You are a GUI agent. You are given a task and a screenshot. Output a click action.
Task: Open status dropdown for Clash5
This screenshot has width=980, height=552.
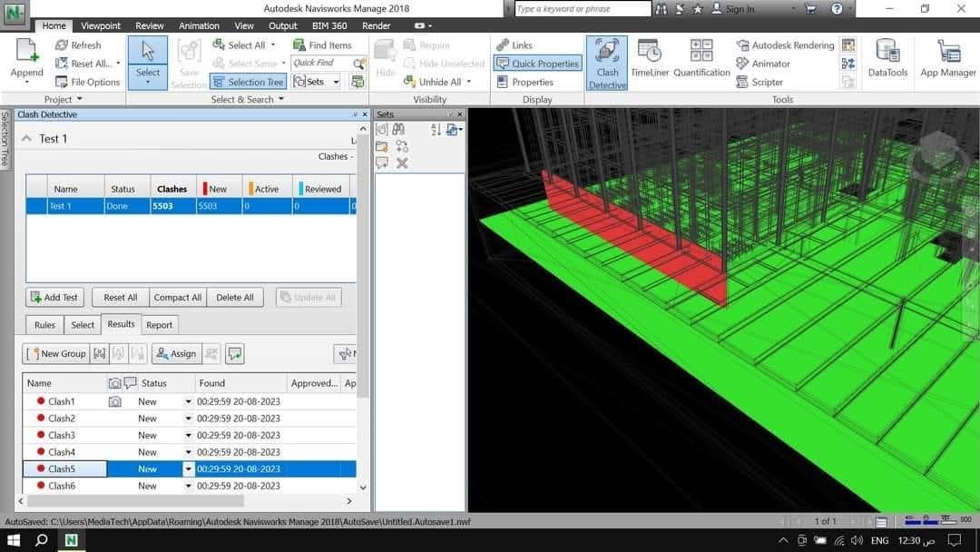pos(188,468)
